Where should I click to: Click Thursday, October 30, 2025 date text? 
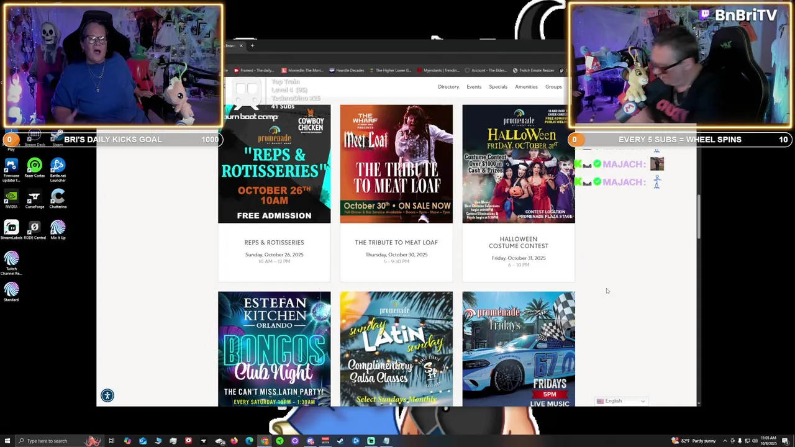pyautogui.click(x=396, y=255)
